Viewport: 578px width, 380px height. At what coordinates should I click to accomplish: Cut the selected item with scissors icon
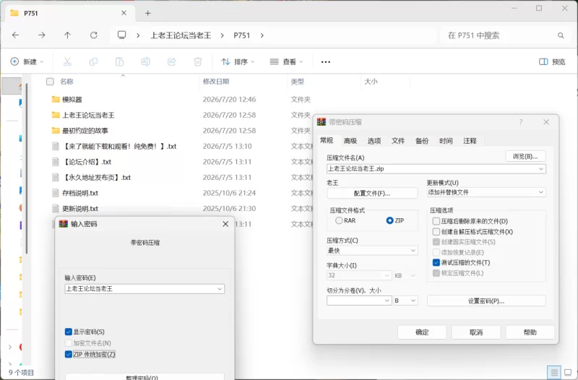coord(67,61)
